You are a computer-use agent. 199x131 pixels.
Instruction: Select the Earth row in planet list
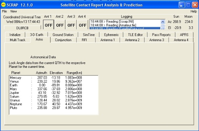54,85
